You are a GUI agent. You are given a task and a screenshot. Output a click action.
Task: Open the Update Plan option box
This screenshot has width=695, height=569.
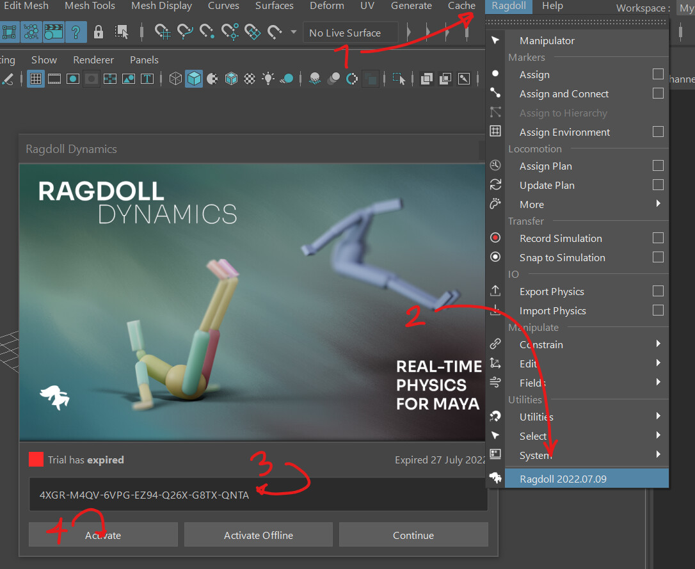pyautogui.click(x=659, y=184)
